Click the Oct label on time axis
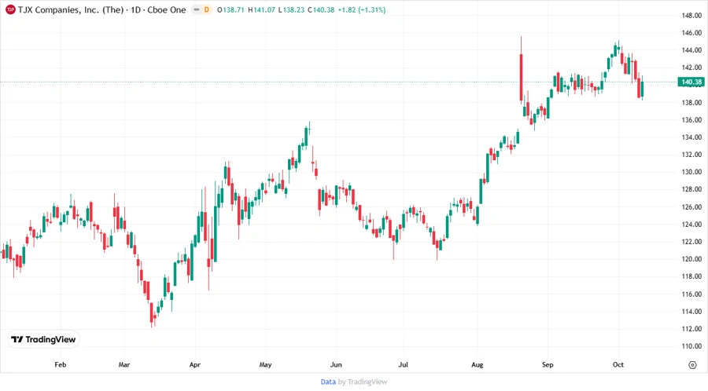Viewport: 708px width, 391px height. pos(618,364)
